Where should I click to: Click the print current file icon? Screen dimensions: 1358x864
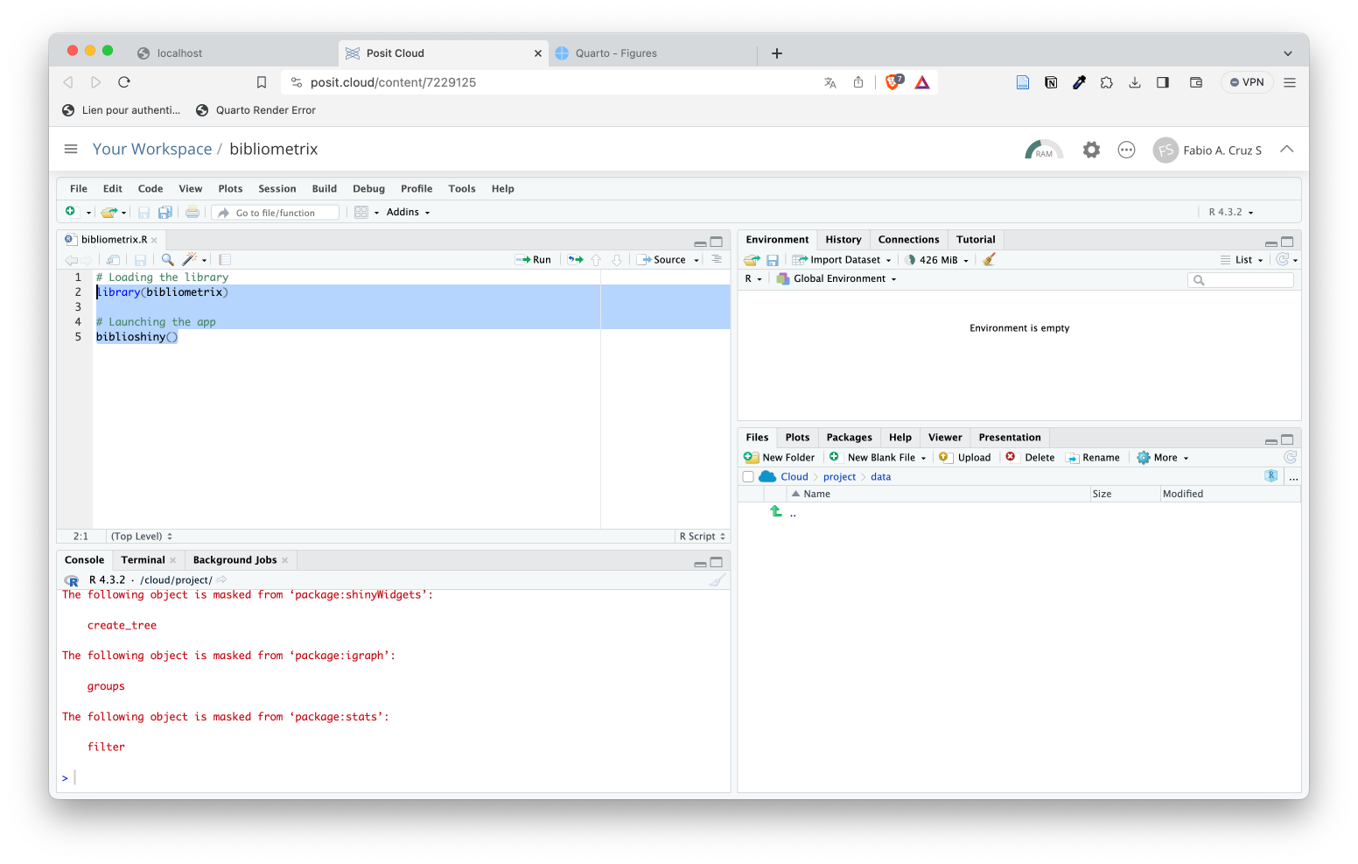tap(192, 213)
